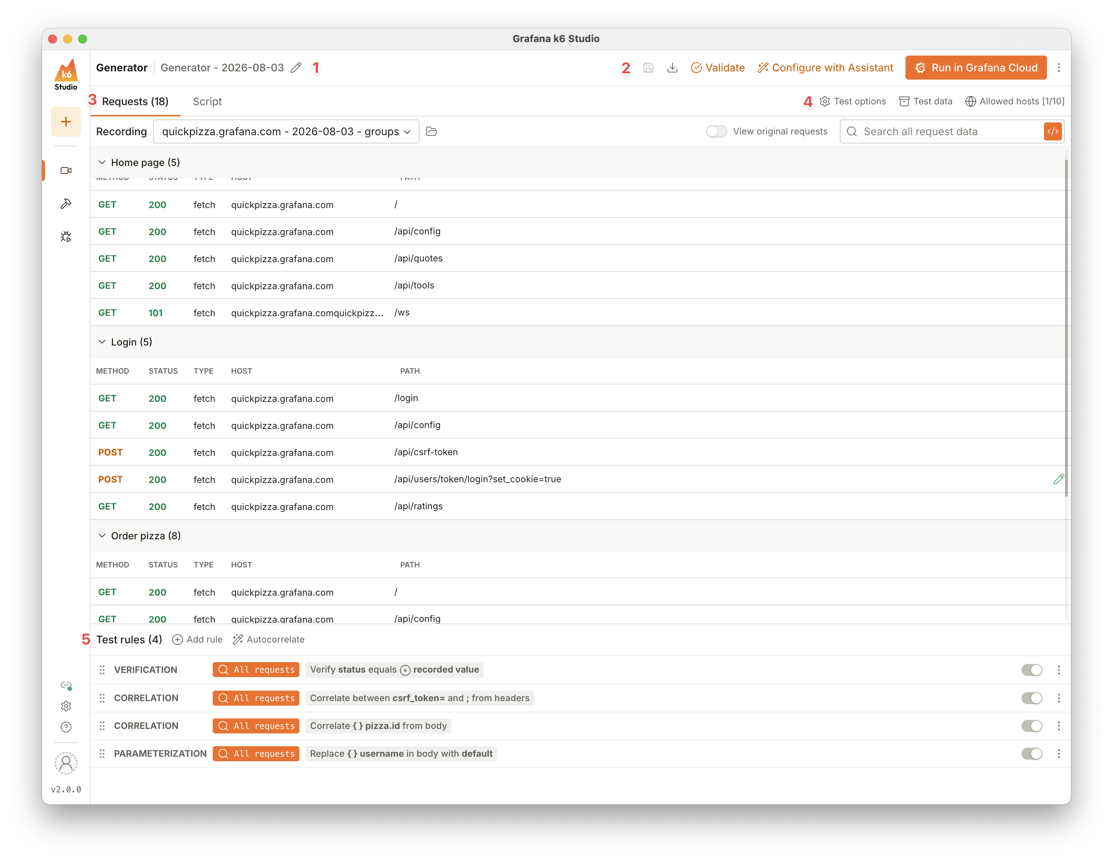Click the requests list vertical scrollbar
This screenshot has width=1113, height=860.
click(x=1066, y=327)
